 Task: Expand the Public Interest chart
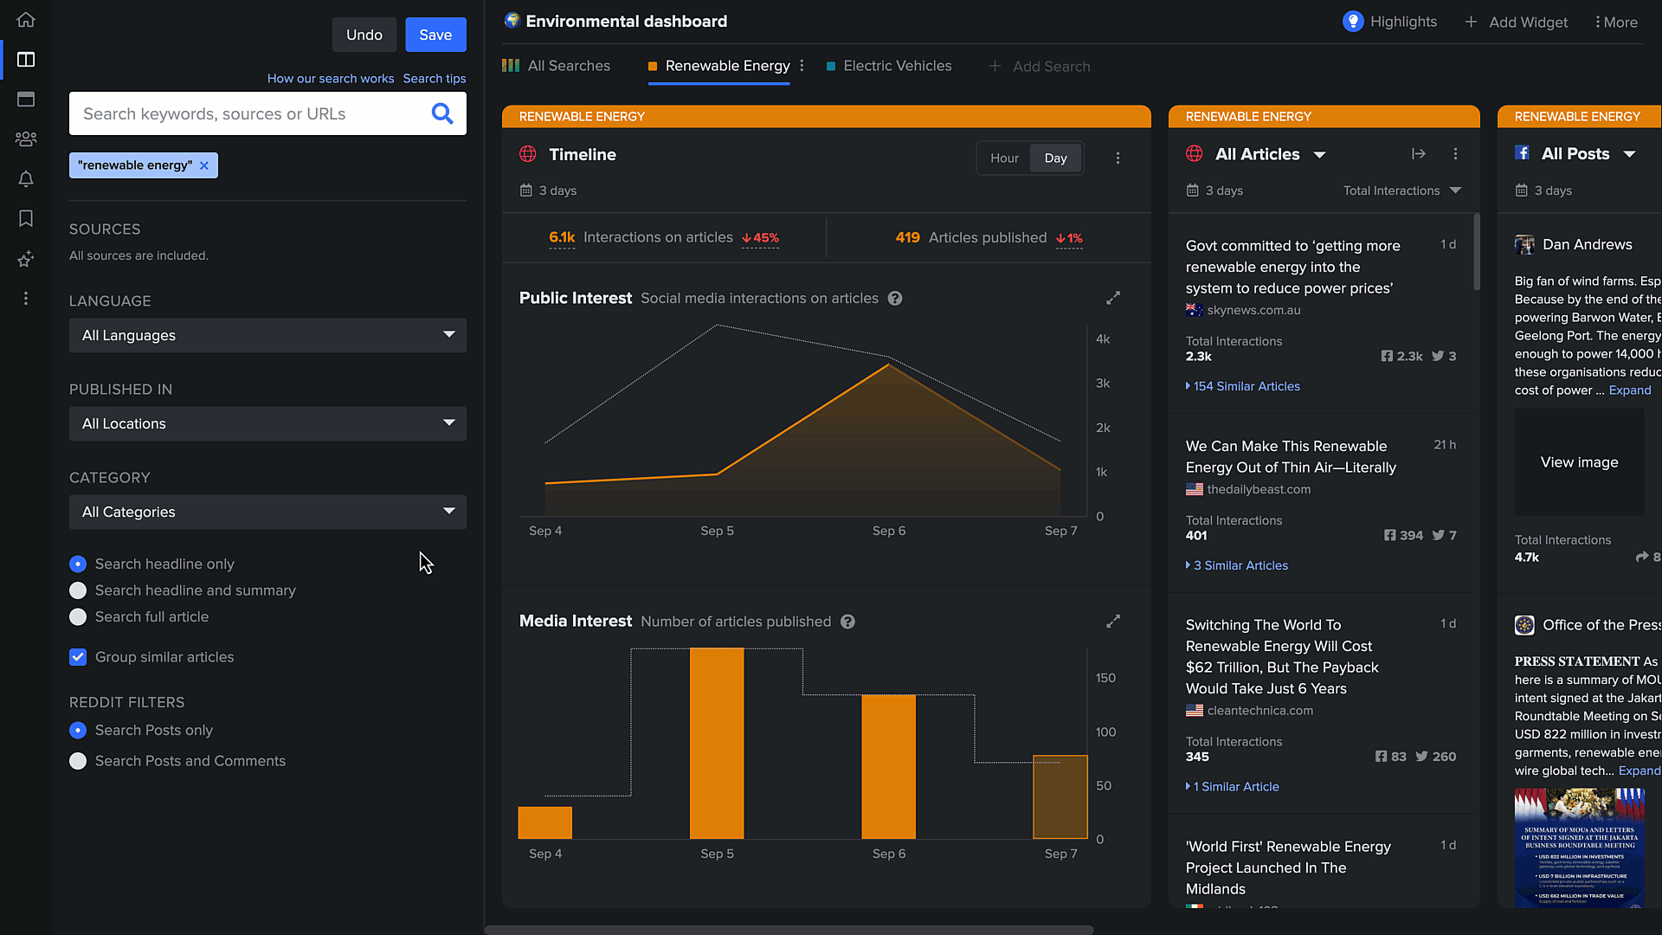coord(1113,298)
